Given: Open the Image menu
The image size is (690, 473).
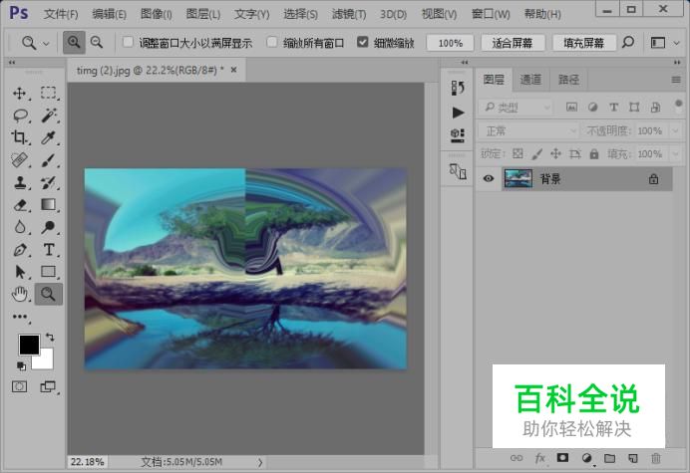Looking at the screenshot, I should pyautogui.click(x=156, y=14).
